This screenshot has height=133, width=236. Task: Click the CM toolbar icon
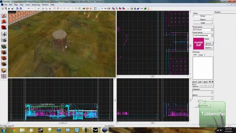click(142, 8)
